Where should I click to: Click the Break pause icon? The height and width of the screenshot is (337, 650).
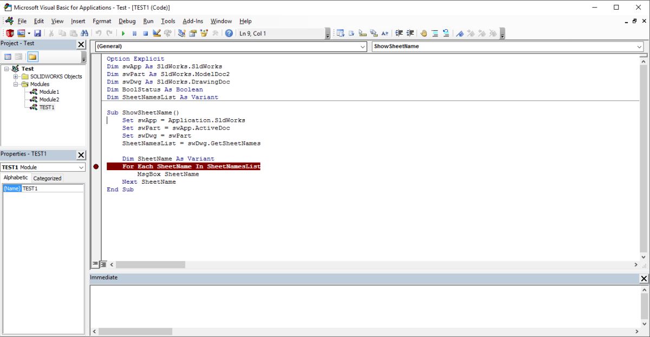point(134,34)
